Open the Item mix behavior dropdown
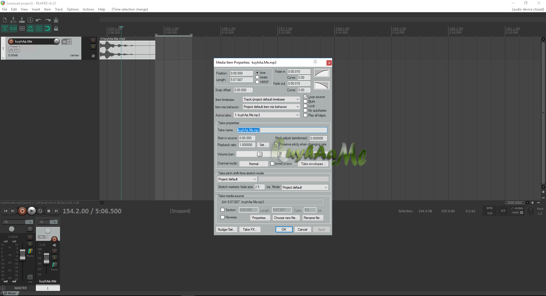This screenshot has height=296, width=546. tap(271, 107)
